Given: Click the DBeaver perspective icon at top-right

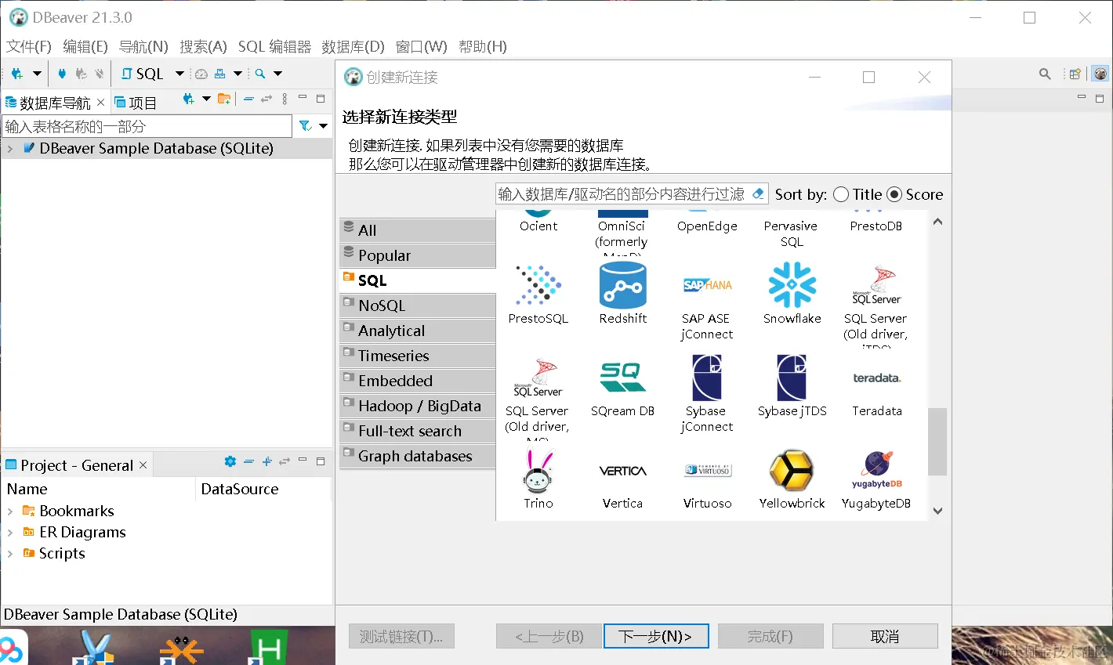Looking at the screenshot, I should [1100, 74].
